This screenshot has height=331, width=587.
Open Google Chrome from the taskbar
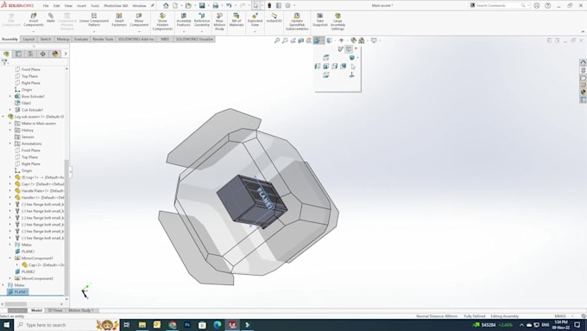coord(172,325)
